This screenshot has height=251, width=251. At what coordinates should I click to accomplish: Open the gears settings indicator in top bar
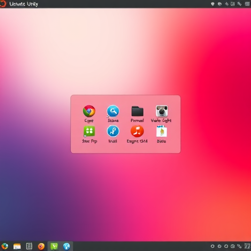(239, 4)
